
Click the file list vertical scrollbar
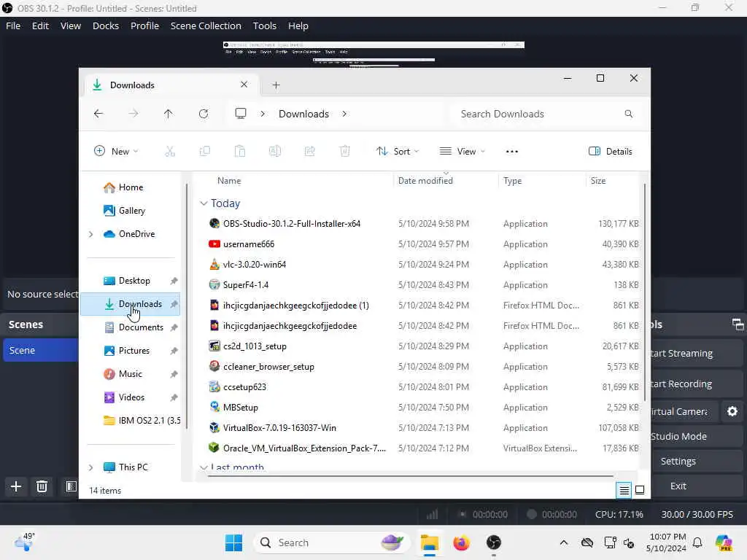click(645, 293)
